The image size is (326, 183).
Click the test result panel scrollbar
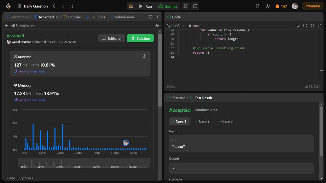pyautogui.click(x=321, y=131)
